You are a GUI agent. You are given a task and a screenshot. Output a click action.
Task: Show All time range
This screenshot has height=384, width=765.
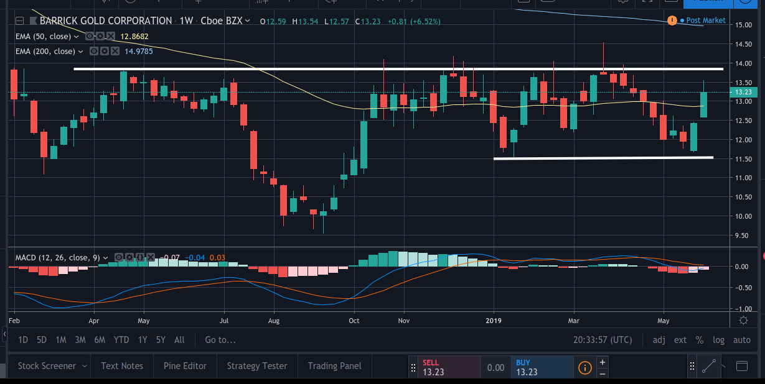coord(179,340)
